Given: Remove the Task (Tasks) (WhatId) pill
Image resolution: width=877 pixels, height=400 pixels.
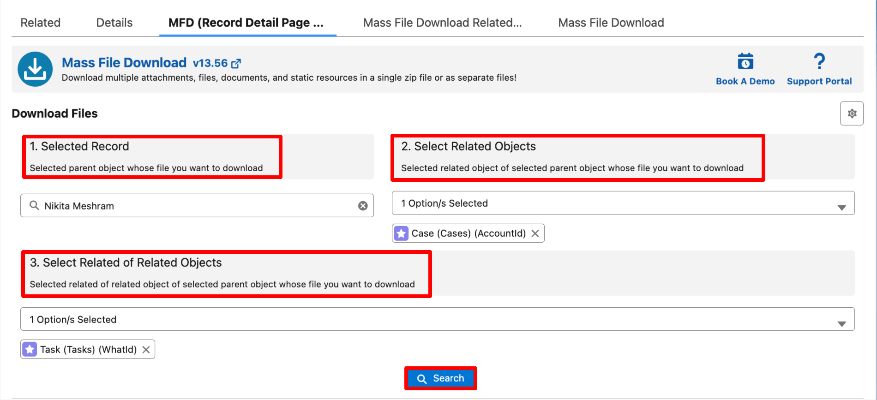Looking at the screenshot, I should pos(146,350).
